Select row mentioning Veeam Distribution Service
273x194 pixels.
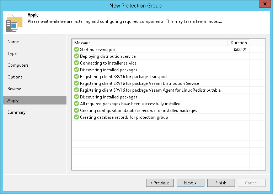[139, 83]
